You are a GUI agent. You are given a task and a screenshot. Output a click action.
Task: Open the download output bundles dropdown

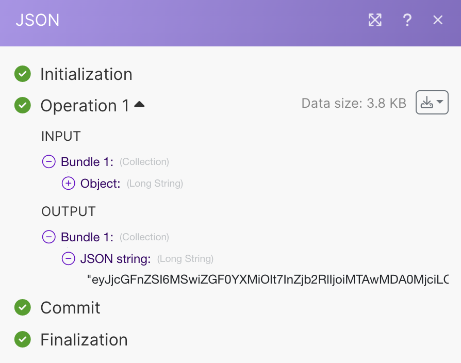pyautogui.click(x=432, y=103)
